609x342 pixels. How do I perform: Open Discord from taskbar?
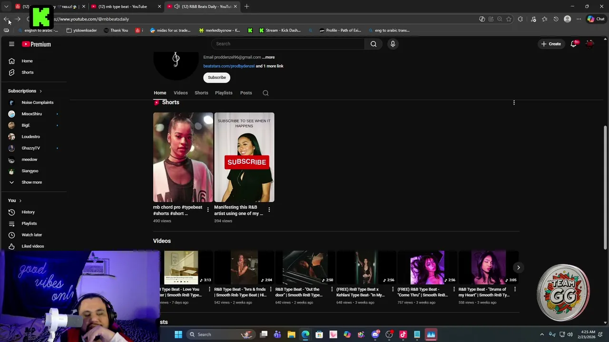click(375, 334)
